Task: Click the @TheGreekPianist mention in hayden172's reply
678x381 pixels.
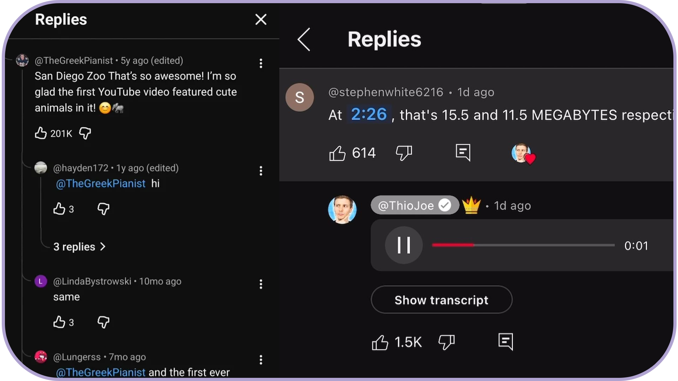Action: [x=101, y=183]
